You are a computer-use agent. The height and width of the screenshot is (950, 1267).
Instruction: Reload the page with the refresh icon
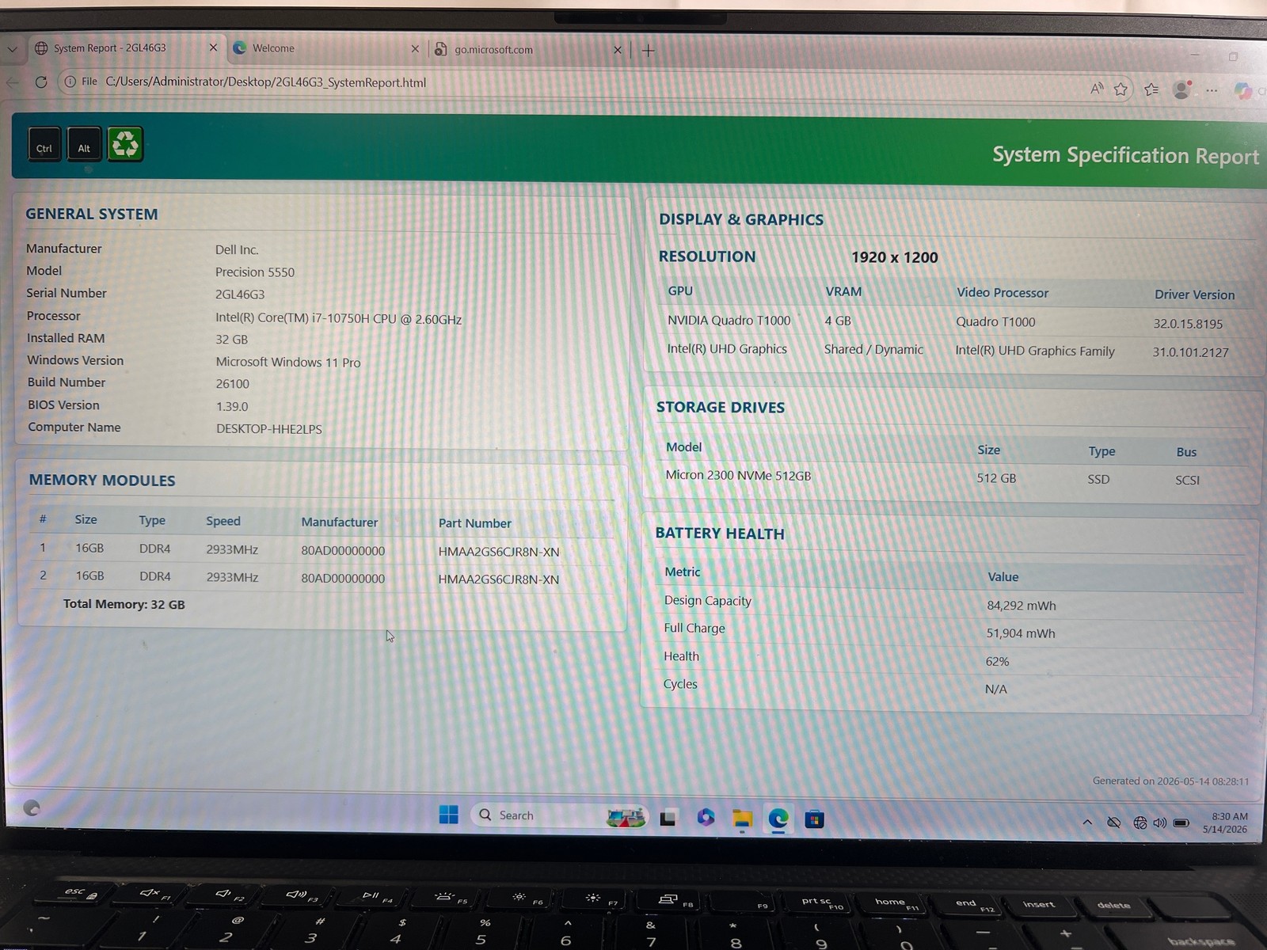41,82
